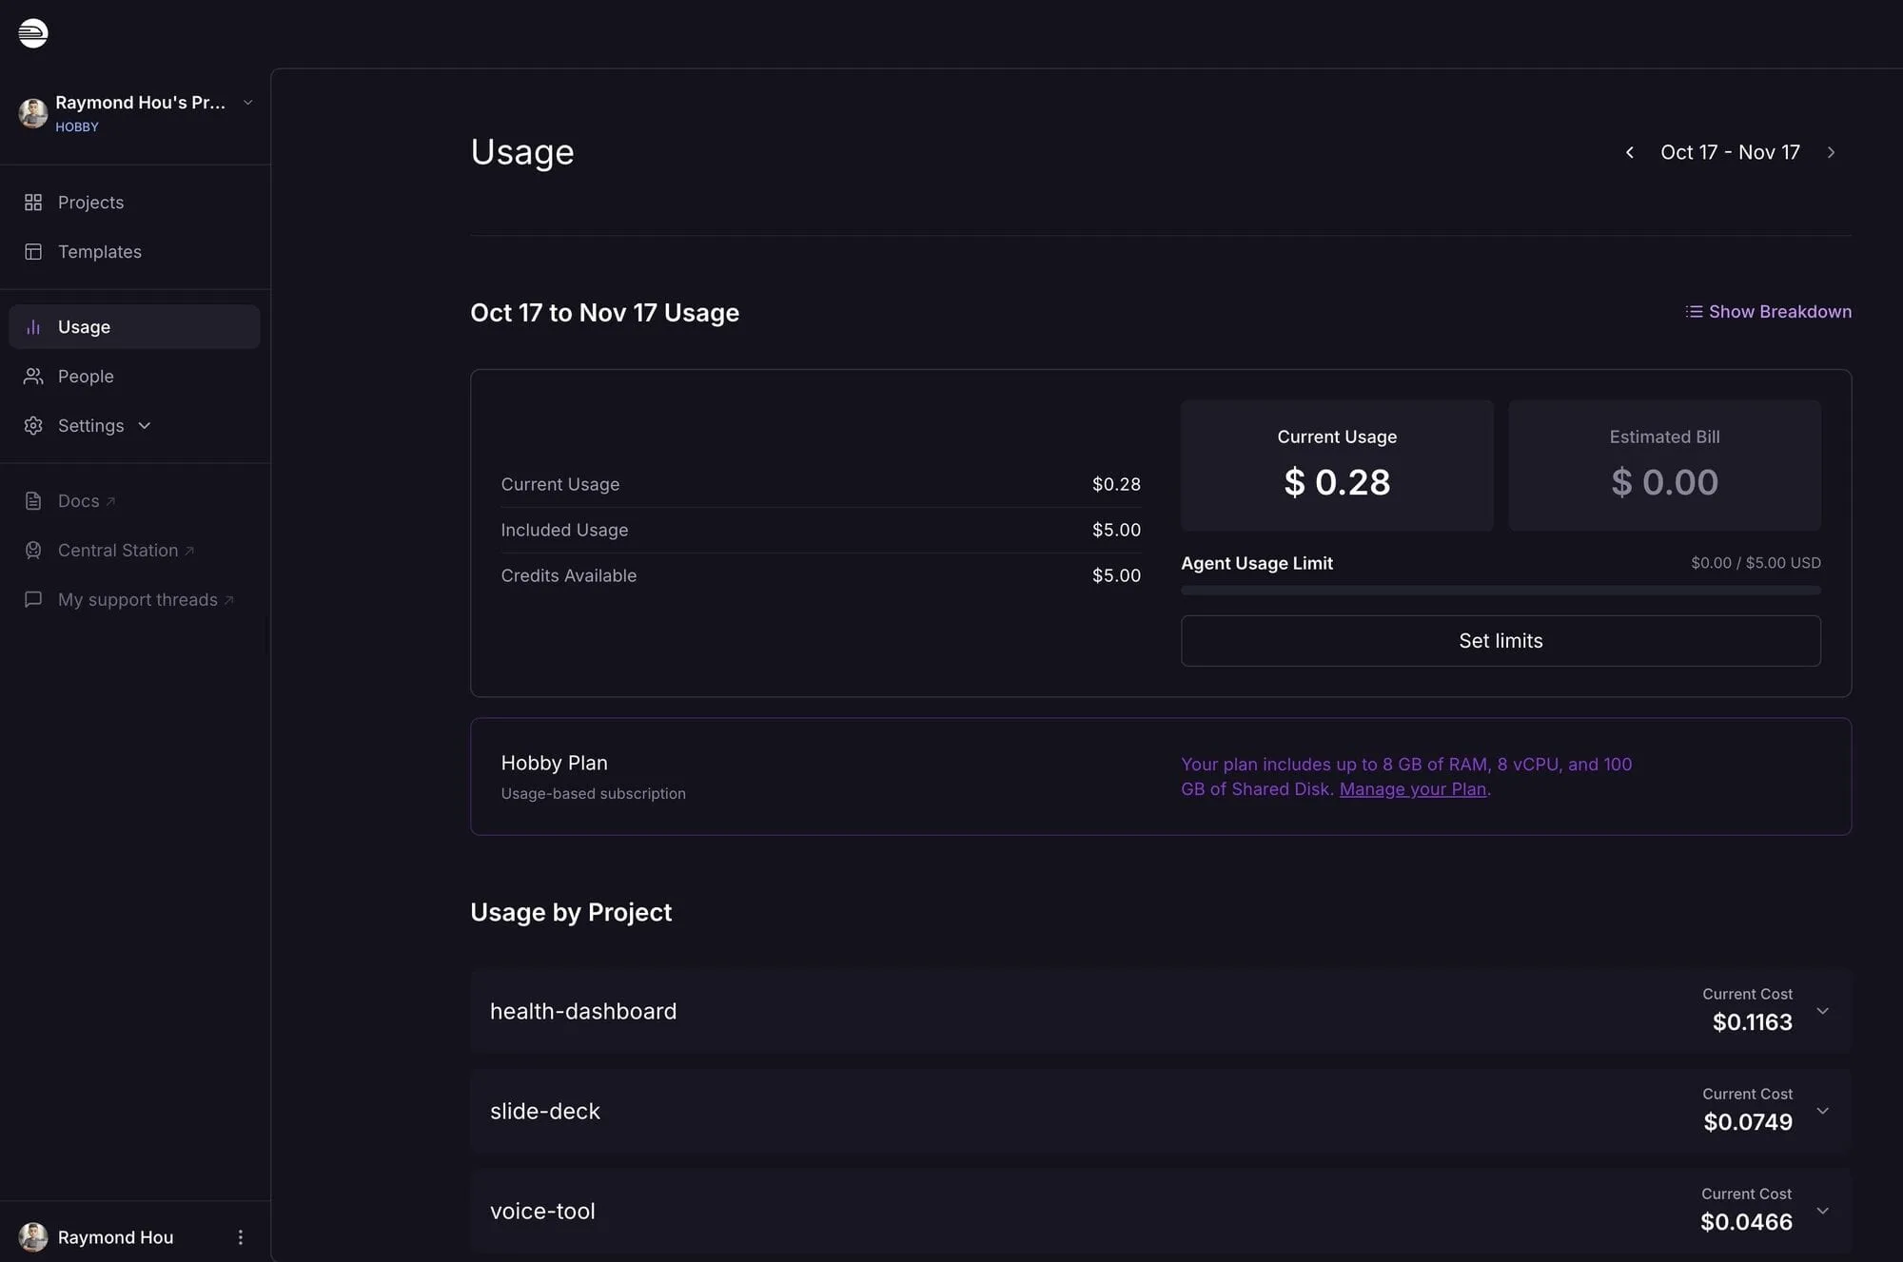Click the Central Station icon
The width and height of the screenshot is (1903, 1262).
point(33,551)
